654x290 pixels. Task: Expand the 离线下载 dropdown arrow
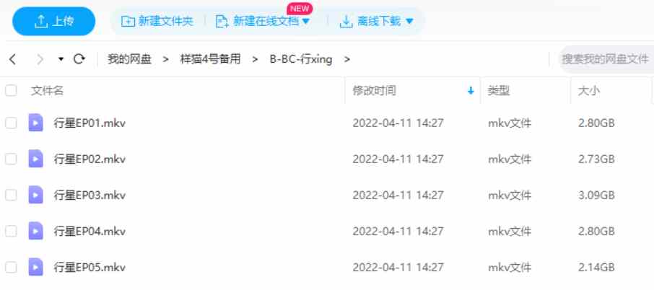tap(409, 21)
